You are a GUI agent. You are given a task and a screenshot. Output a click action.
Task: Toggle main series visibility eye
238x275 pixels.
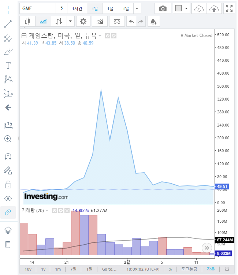pos(108,36)
